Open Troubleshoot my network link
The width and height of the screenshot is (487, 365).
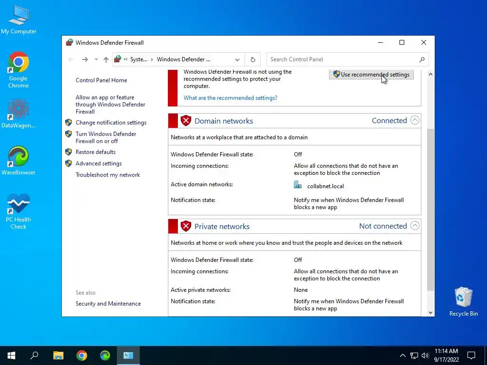108,175
